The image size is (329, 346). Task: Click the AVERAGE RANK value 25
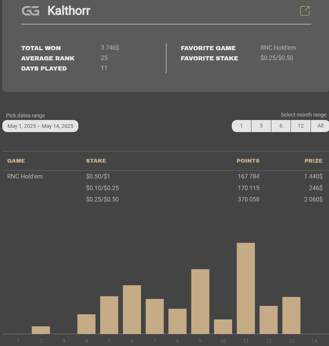point(104,58)
